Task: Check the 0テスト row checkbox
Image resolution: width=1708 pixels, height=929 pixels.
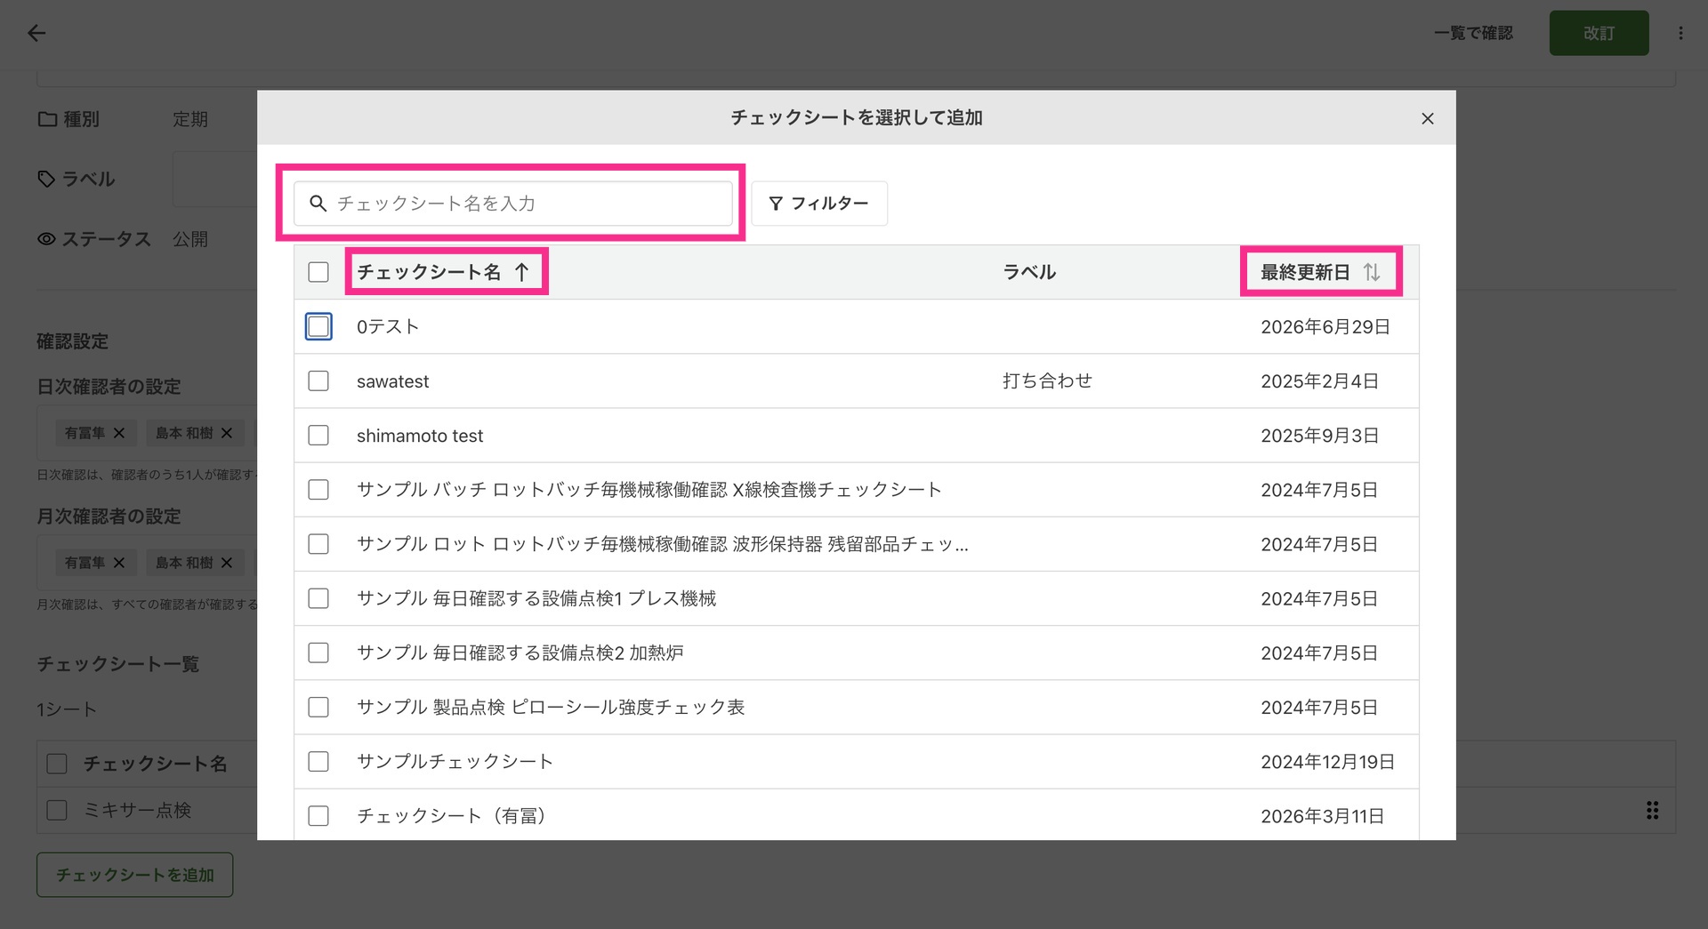Action: pos(318,326)
